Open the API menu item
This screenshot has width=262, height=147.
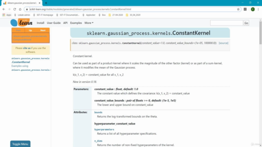65,23
